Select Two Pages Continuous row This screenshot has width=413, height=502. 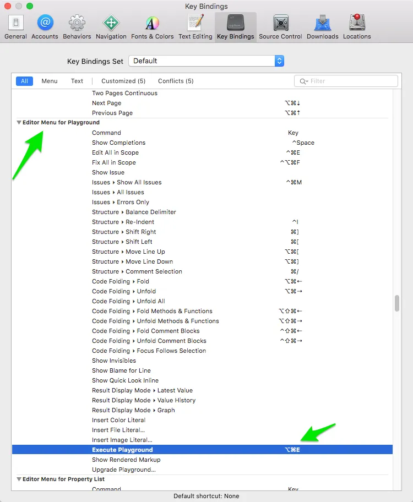click(x=202, y=94)
